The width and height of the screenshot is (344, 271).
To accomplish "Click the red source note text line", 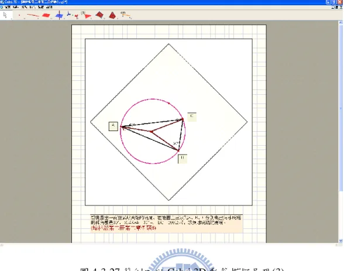I will [x=123, y=228].
